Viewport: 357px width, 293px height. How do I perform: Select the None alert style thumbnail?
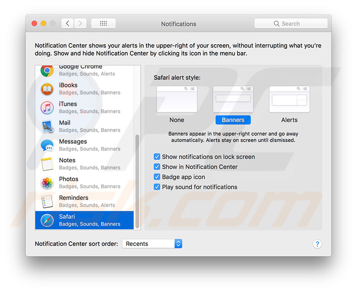(x=177, y=99)
